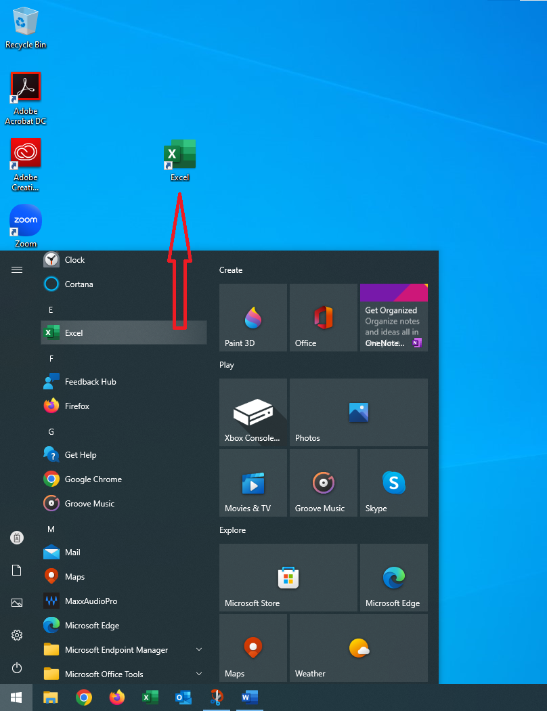Open Adobe Acrobat DC desktop shortcut
547x711 pixels.
[25, 87]
